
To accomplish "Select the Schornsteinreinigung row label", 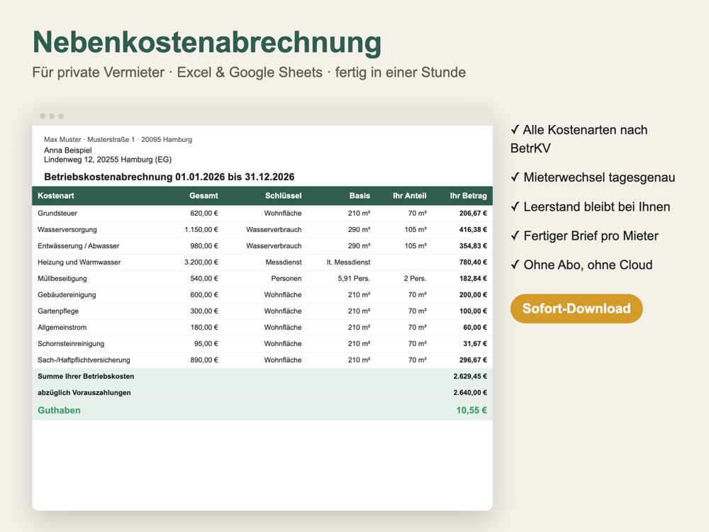I will pos(71,343).
